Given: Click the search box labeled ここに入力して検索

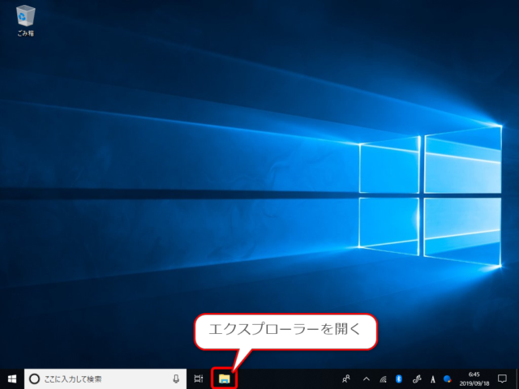Looking at the screenshot, I should pos(105,378).
